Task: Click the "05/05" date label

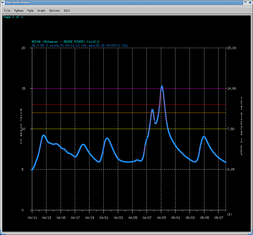Action: [204, 218]
